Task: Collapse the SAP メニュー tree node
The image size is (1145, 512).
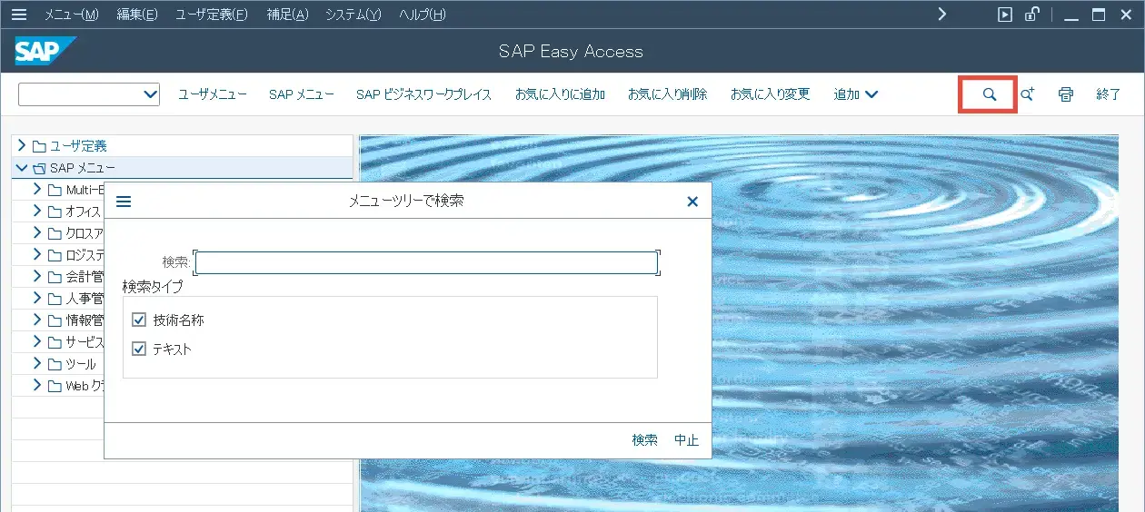Action: [22, 168]
